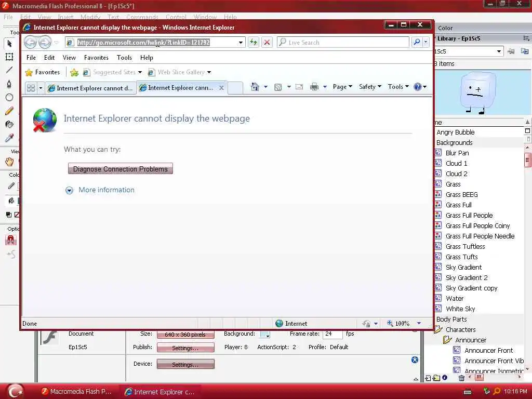The height and width of the screenshot is (399, 532).
Task: Select the Pen tool in Flash
Action: point(9,84)
